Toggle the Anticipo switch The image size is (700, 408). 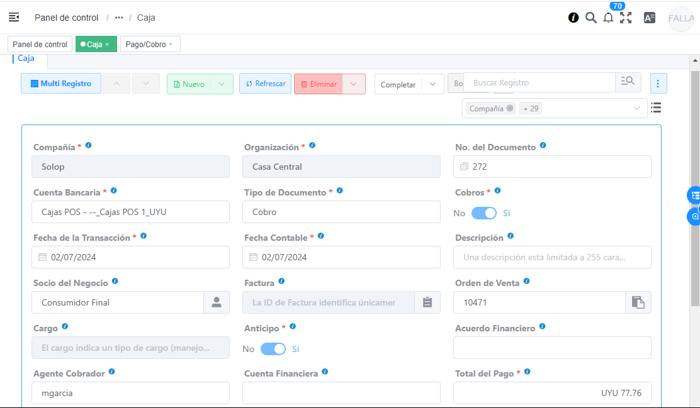pos(273,349)
